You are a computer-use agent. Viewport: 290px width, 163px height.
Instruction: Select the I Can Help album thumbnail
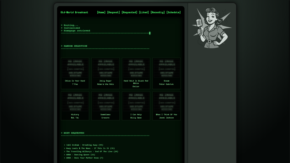coord(136,102)
